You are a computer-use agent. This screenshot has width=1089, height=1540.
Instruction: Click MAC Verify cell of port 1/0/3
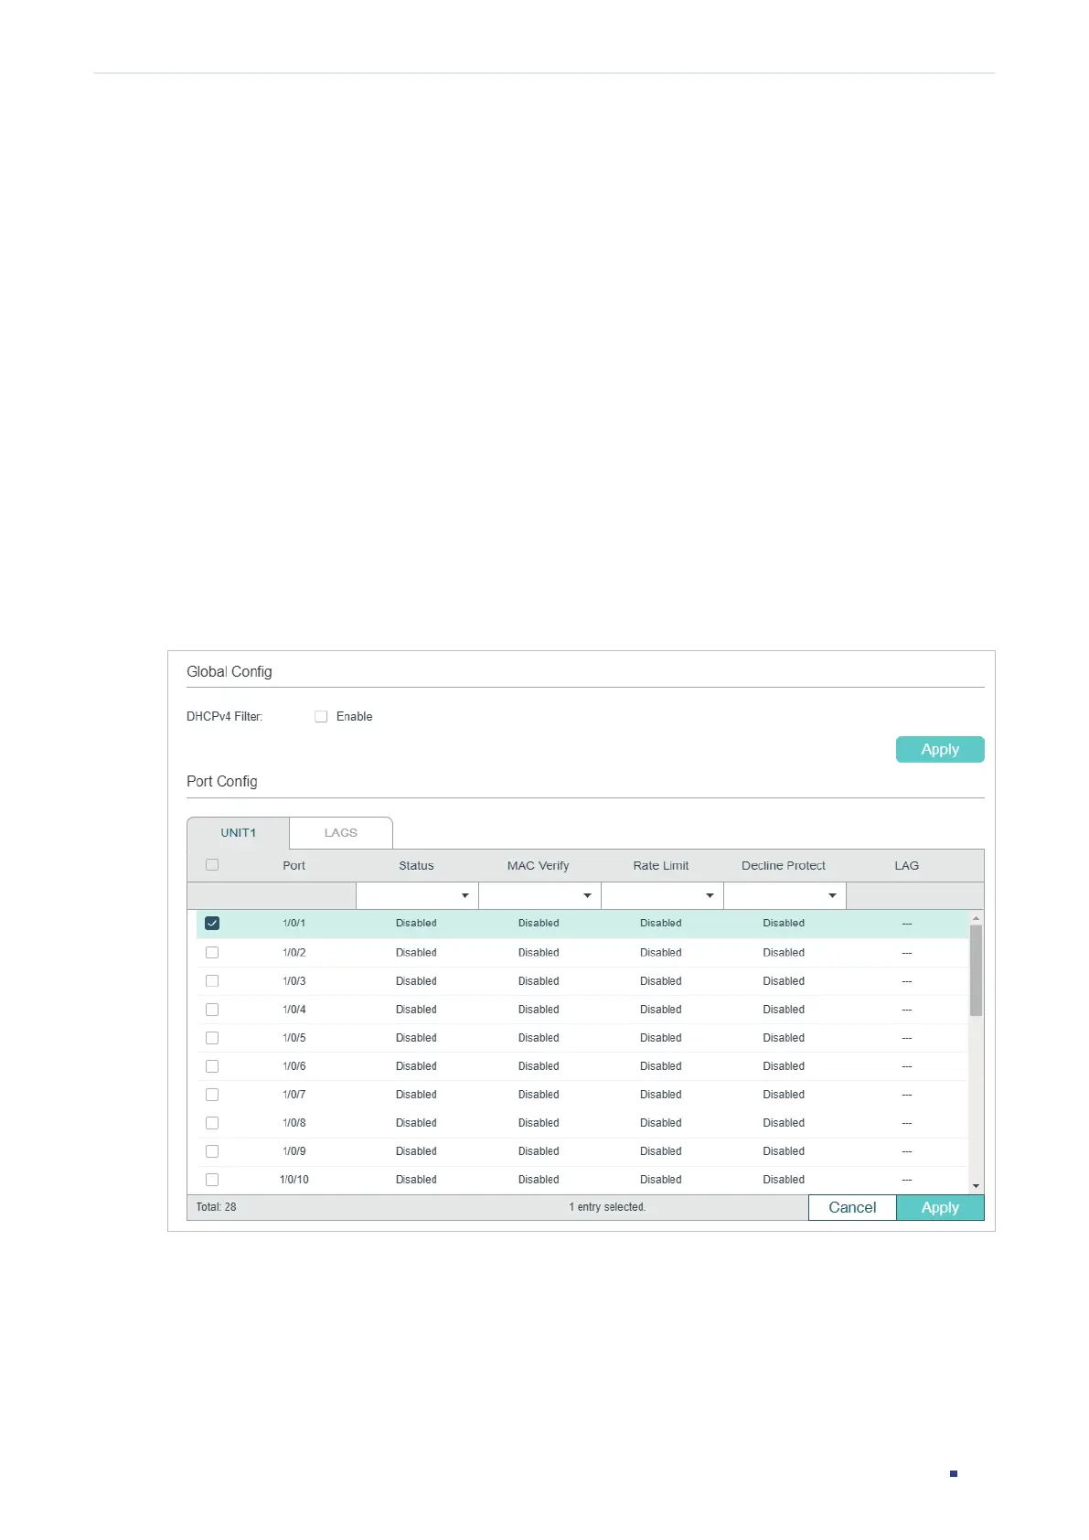pos(539,980)
